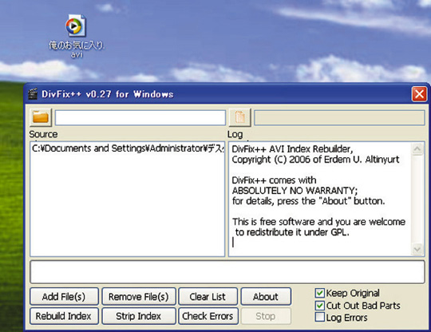431x332 pixels.
Task: Click the log file path field
Action: (339, 118)
